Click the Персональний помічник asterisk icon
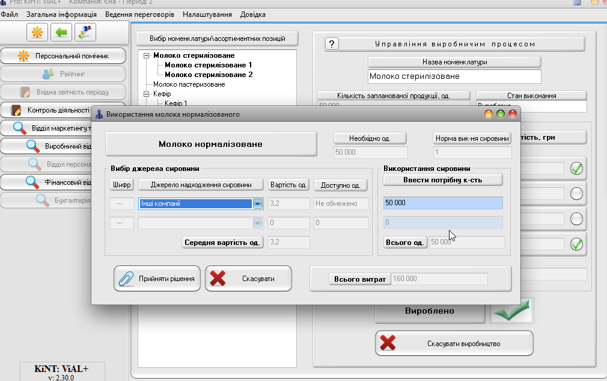The height and width of the screenshot is (381, 607). [23, 56]
